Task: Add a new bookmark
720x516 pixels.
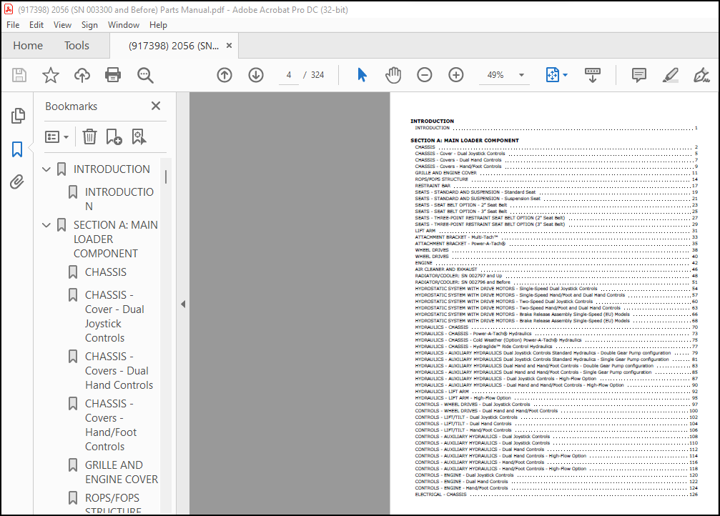Action: [114, 137]
